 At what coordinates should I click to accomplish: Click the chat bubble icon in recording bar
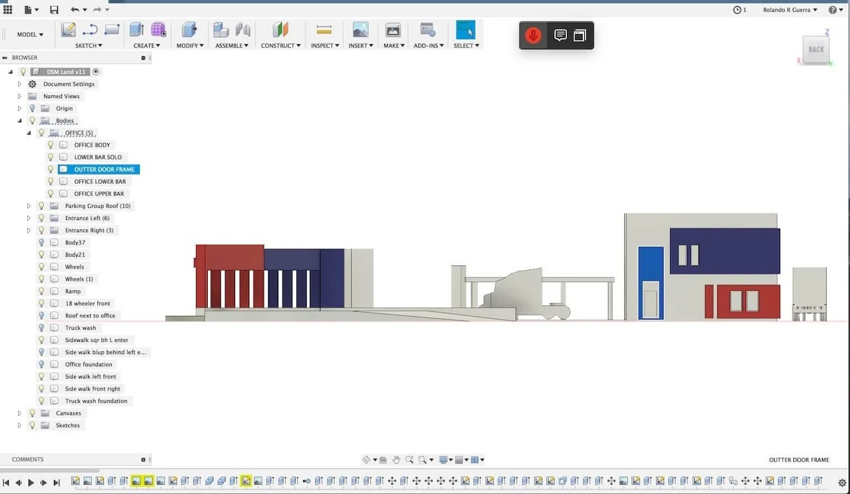pos(561,35)
